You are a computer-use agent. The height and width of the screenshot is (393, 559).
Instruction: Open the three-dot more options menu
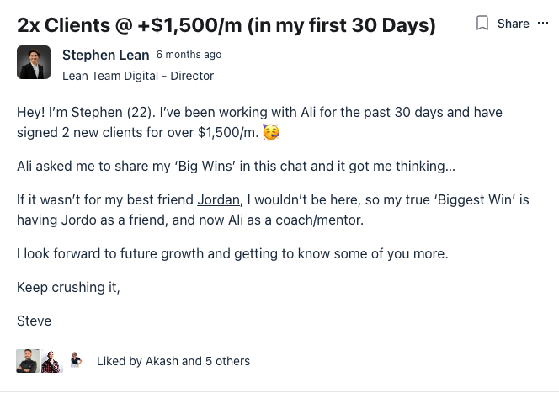[543, 24]
